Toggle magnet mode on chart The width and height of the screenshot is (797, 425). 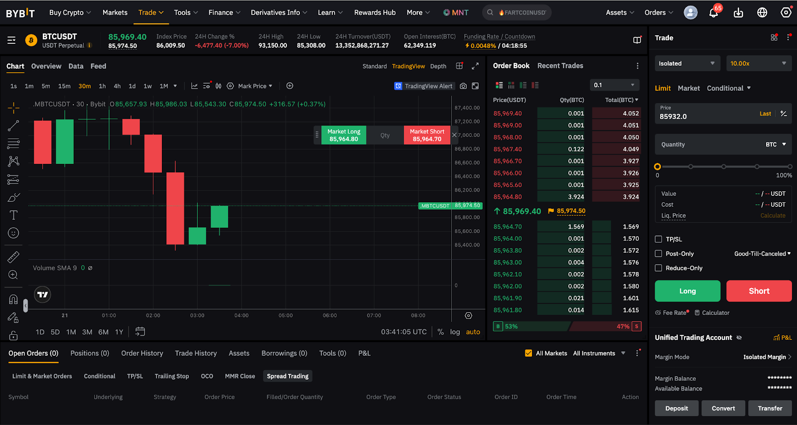13,299
